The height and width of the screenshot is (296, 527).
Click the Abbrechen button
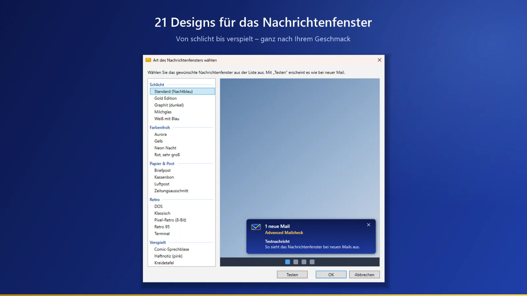[x=364, y=275]
